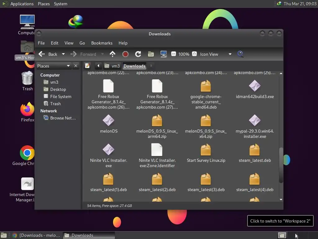Image resolution: width=318 pixels, height=239 pixels.
Task: Open the Applications menu in top panel
Action: coord(22,4)
